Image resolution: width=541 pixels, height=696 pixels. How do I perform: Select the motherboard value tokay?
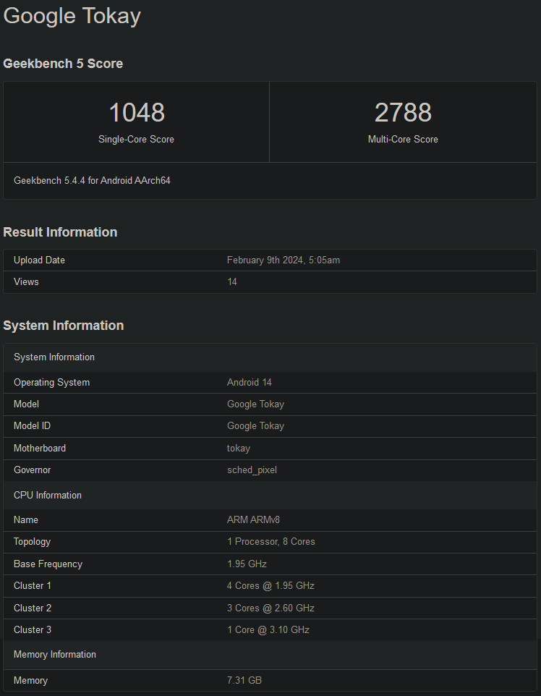[x=239, y=449]
